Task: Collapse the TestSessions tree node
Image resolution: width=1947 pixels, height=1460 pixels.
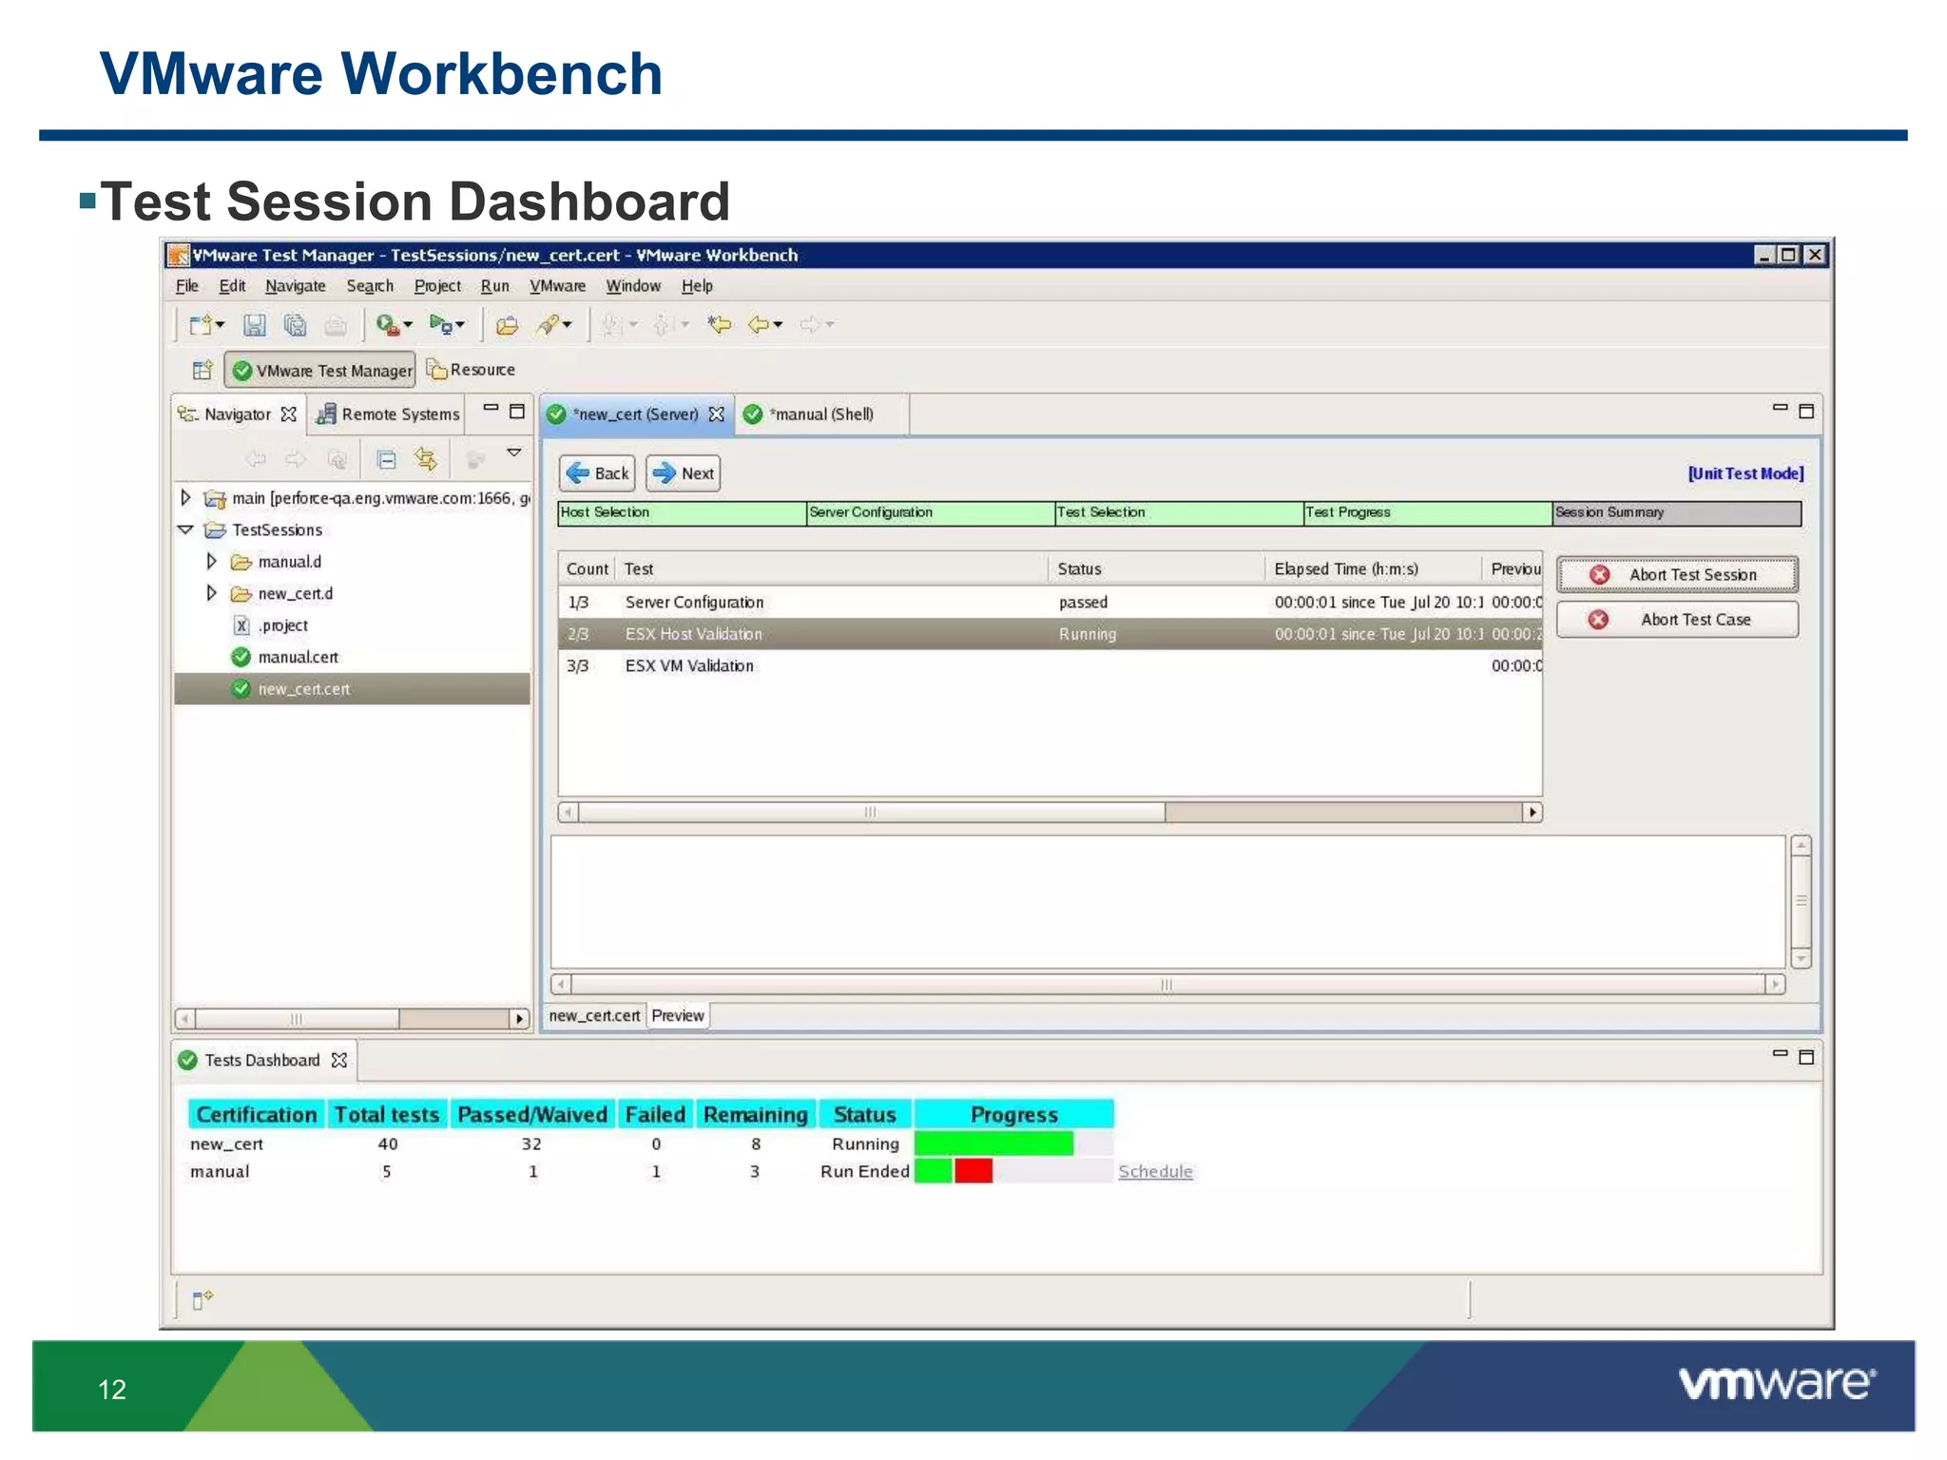Action: (185, 529)
